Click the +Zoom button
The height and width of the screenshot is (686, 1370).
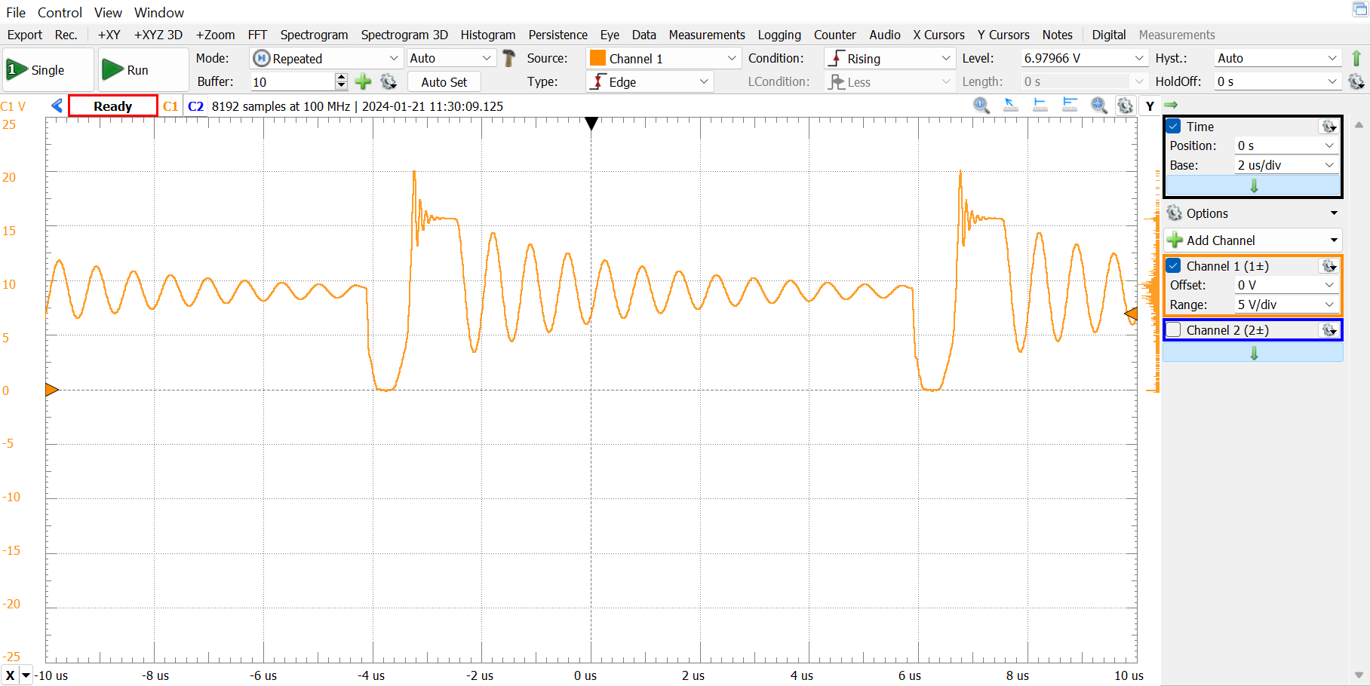(x=215, y=35)
